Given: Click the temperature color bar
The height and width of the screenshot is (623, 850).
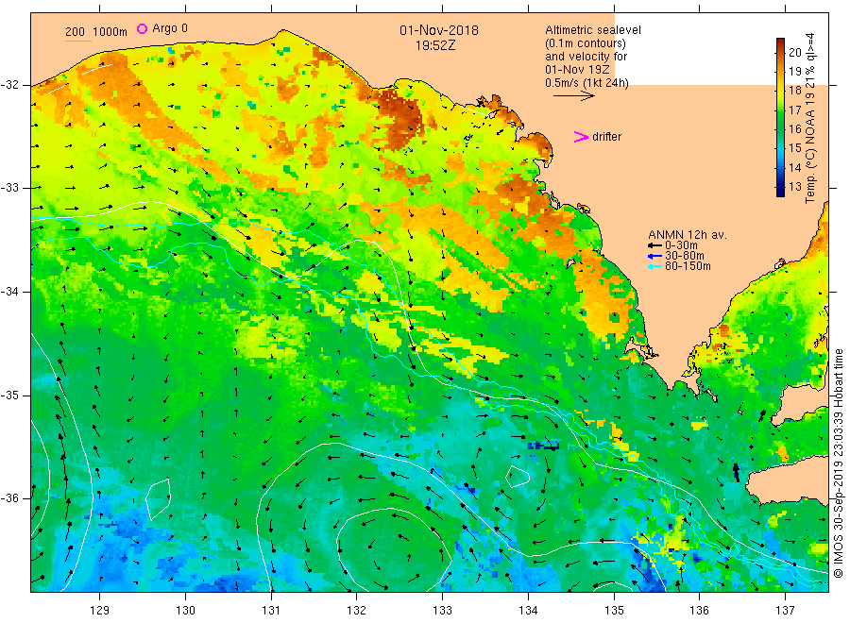Looking at the screenshot, I should [781, 118].
